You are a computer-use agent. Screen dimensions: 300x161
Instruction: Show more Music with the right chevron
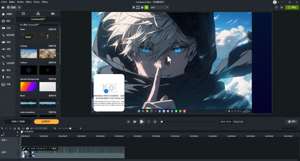(x=58, y=103)
